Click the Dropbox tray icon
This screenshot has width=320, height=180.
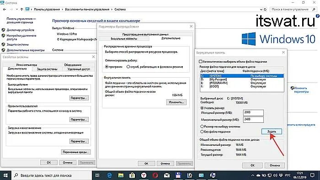(281, 175)
